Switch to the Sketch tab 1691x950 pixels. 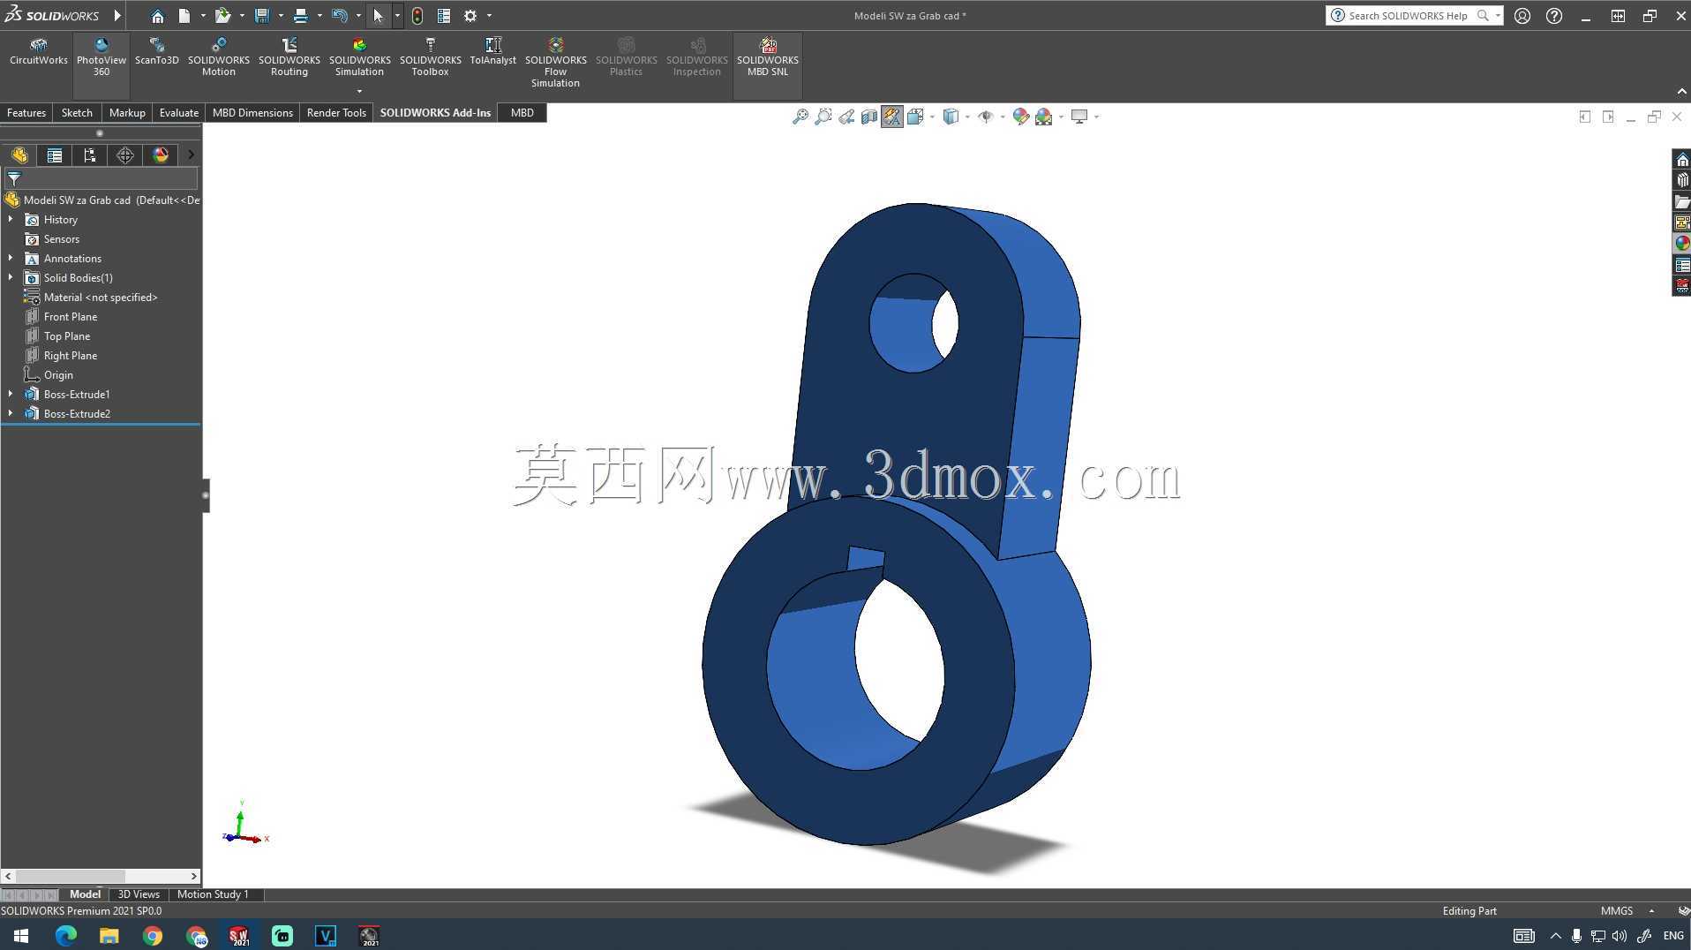click(77, 113)
